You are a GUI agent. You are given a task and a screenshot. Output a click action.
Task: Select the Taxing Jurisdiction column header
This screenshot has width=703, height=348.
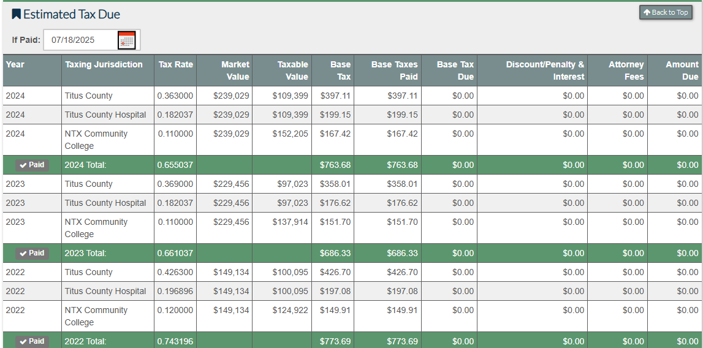click(x=104, y=64)
